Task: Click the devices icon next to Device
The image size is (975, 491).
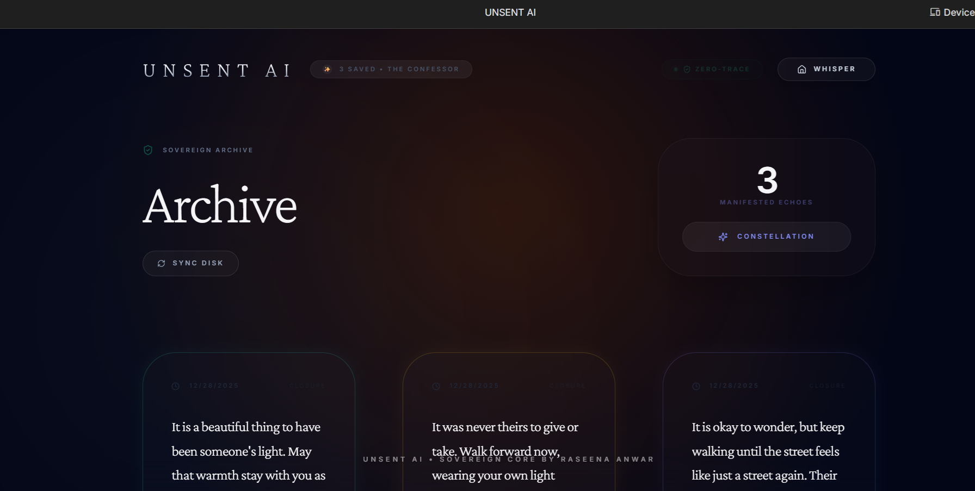Action: 935,12
